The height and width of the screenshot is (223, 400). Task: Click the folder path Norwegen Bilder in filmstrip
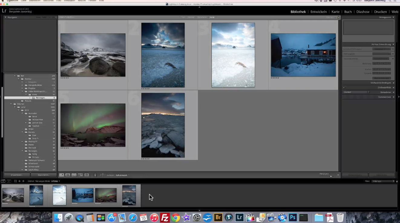39,181
